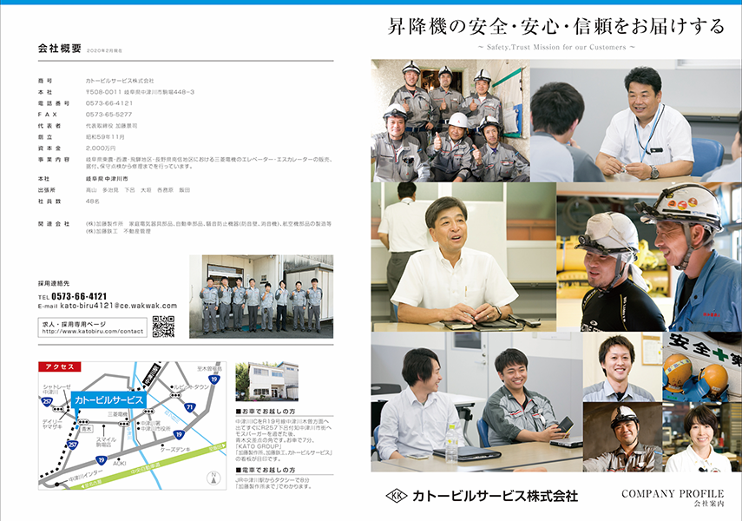Click the photo of woman in white polo
This screenshot has height=521, width=742.
(702, 437)
